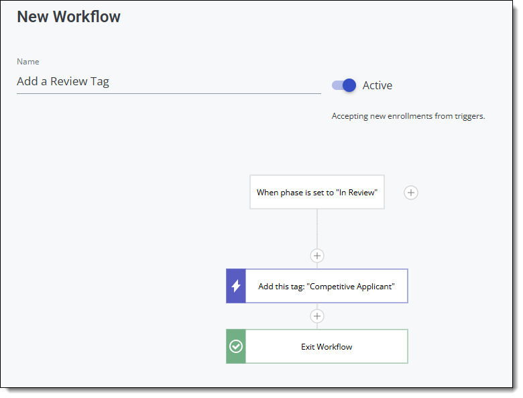This screenshot has width=523, height=398.
Task: Click the plus icon beside the trigger box
Action: click(411, 193)
